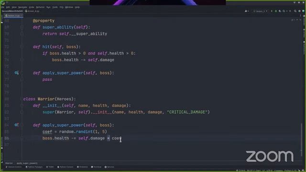306x172 pixels.
Task: Open the Services tool window
Action: (x=109, y=167)
